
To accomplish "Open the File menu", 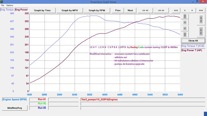I will [x=3, y=5].
